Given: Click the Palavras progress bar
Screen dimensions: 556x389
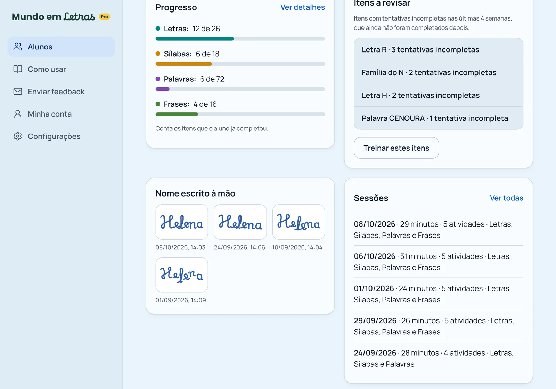Looking at the screenshot, I should pos(240,89).
